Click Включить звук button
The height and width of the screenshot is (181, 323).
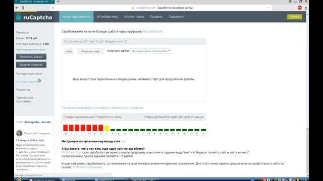[x=90, y=51]
